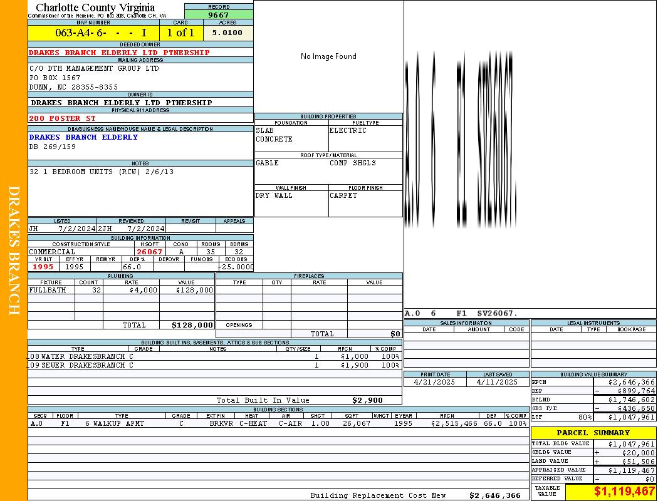658x501 pixels.
Task: Click construction style COMMERCIAL
Action: (52, 252)
